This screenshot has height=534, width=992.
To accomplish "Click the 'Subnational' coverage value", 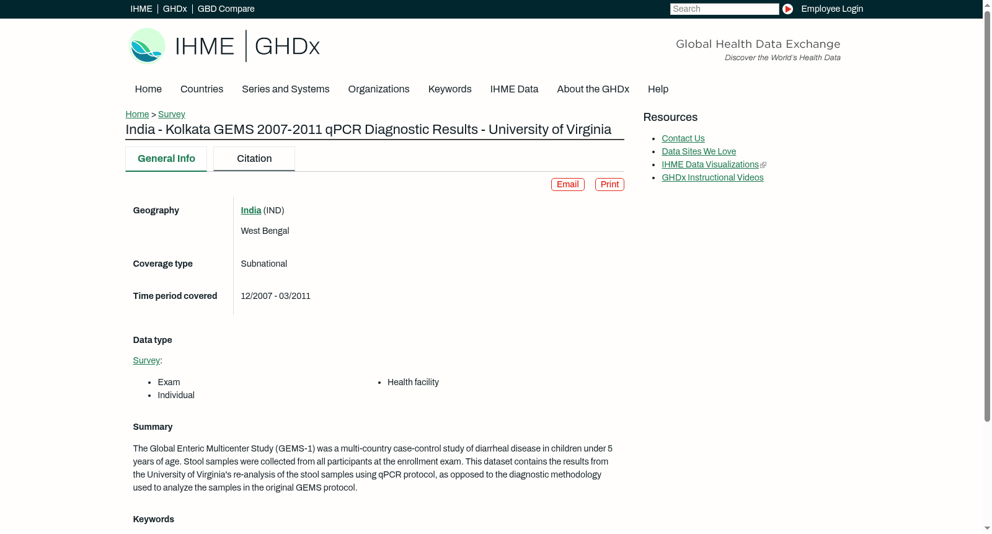I will [264, 264].
